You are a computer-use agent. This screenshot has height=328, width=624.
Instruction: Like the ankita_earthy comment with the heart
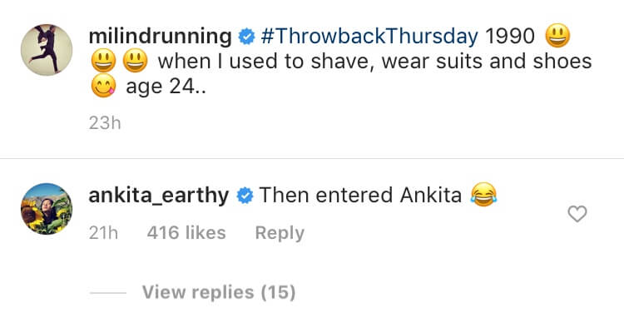pos(577,214)
